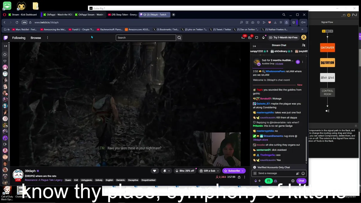
Task: Open the Twitch whispers icon
Action: tap(257, 37)
